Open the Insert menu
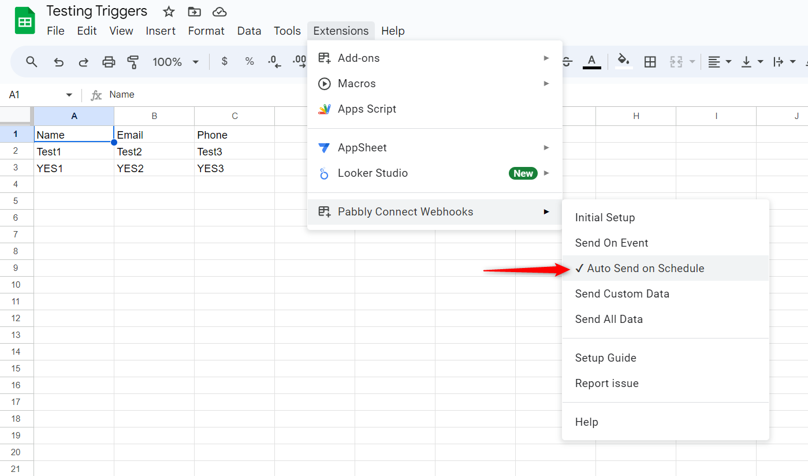Screen dimensions: 808x476 click(161, 31)
